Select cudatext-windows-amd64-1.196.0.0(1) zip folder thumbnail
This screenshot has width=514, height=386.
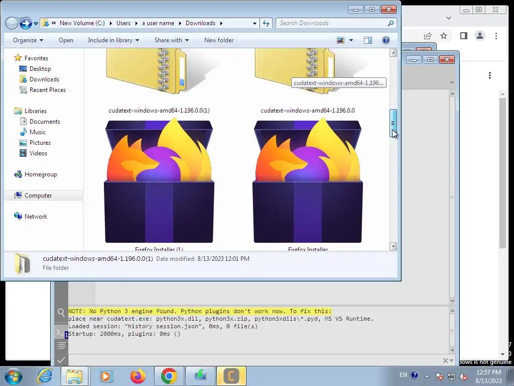tap(159, 72)
